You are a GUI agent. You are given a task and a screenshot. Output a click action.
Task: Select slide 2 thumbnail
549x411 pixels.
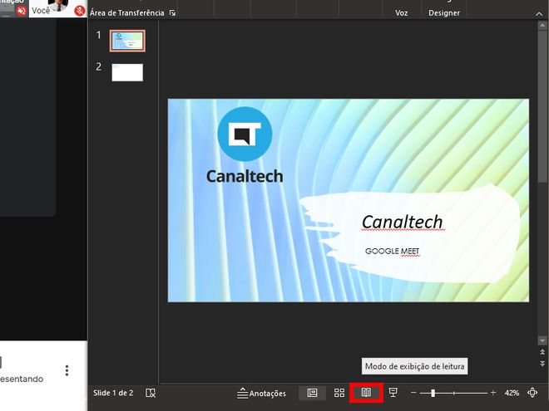127,72
